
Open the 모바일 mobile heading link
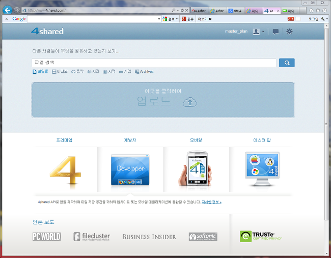pyautogui.click(x=196, y=140)
